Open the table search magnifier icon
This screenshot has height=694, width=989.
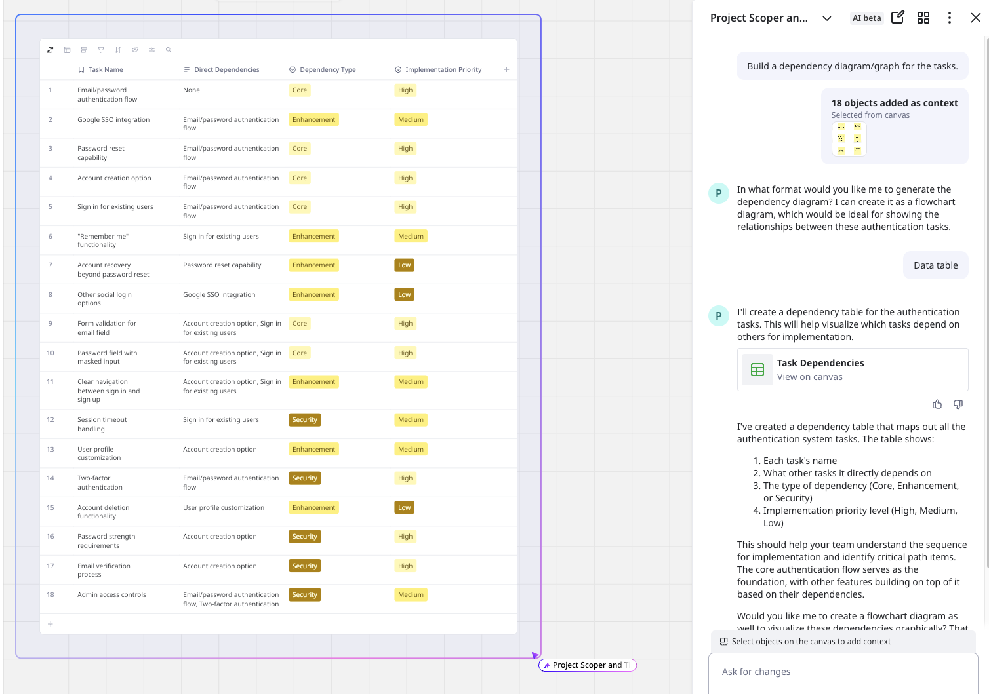point(169,50)
